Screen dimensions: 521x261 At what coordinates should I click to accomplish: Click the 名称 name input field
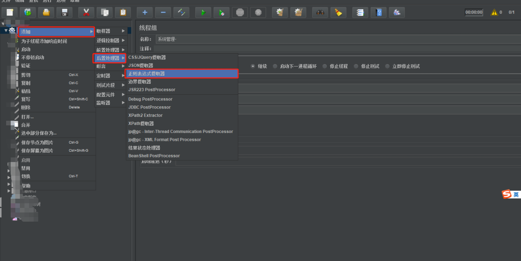tap(338, 39)
